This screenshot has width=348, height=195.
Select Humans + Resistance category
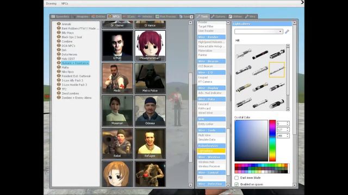pos(75,63)
